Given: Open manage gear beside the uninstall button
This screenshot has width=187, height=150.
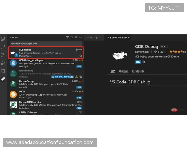Looking at the screenshot, I should pyautogui.click(x=144, y=62).
